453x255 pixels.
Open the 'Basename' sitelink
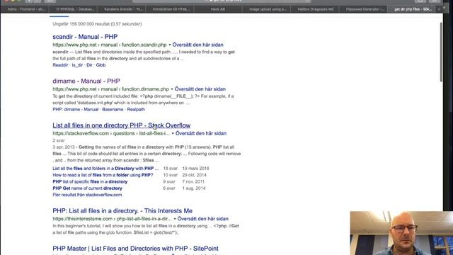tap(113, 109)
